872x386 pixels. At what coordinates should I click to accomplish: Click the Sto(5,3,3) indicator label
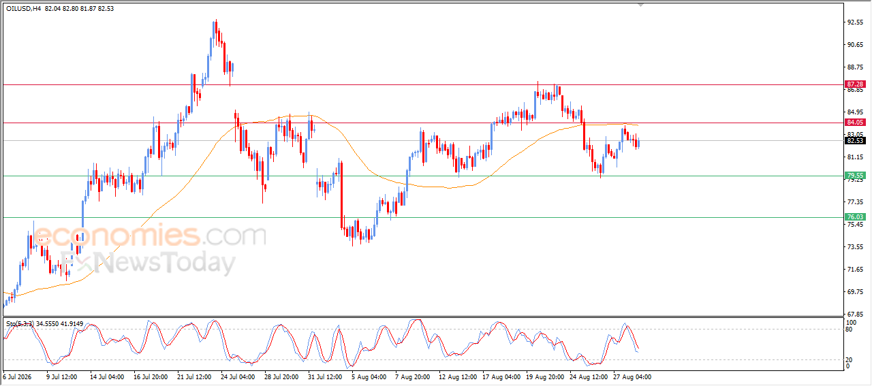(x=21, y=324)
